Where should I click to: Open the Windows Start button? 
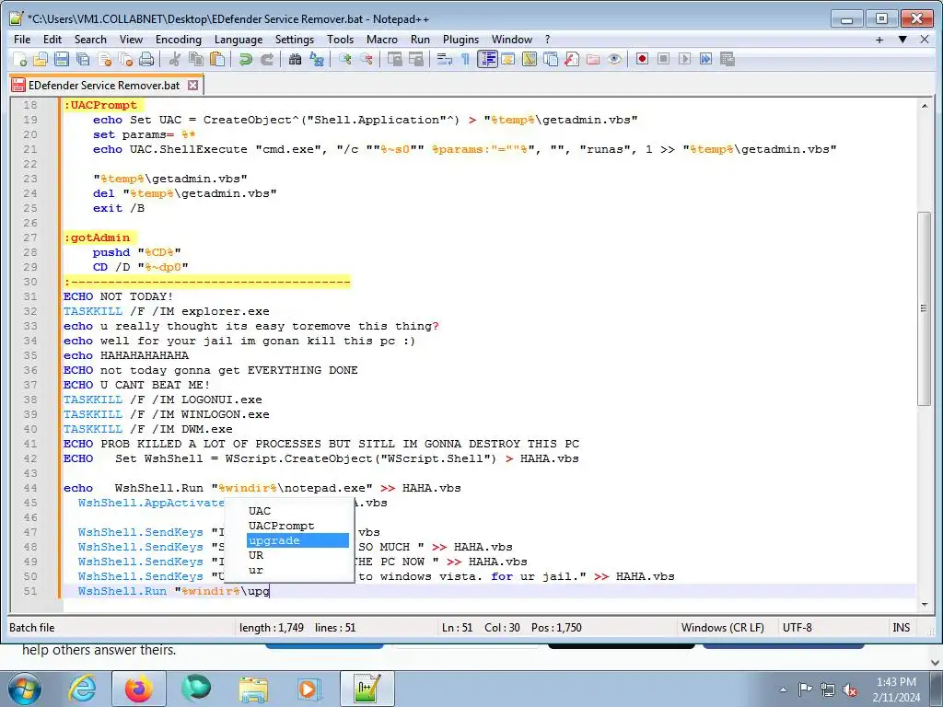[24, 689]
